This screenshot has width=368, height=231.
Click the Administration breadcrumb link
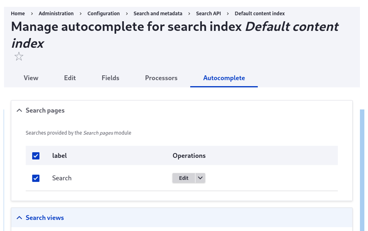(x=56, y=14)
